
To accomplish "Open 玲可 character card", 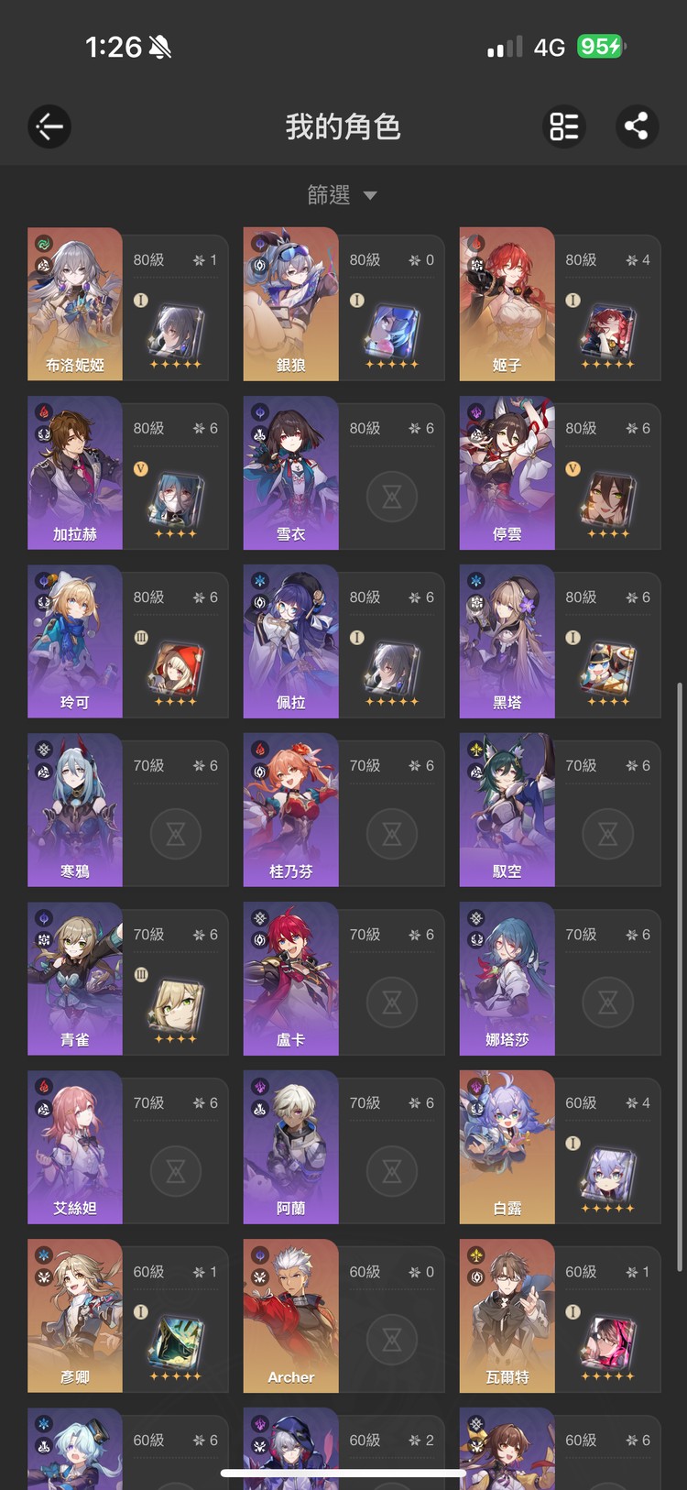I will tap(127, 641).
